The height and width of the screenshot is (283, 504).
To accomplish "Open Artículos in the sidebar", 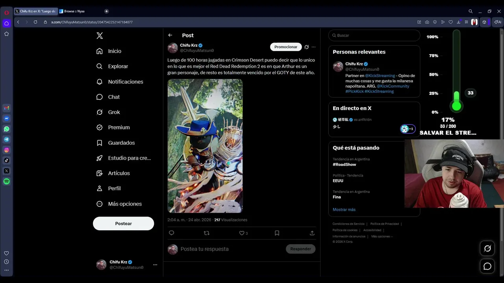I will click(x=113, y=173).
